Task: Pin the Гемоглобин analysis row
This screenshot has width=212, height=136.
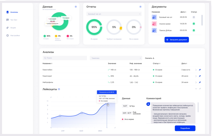Action: 200,70
